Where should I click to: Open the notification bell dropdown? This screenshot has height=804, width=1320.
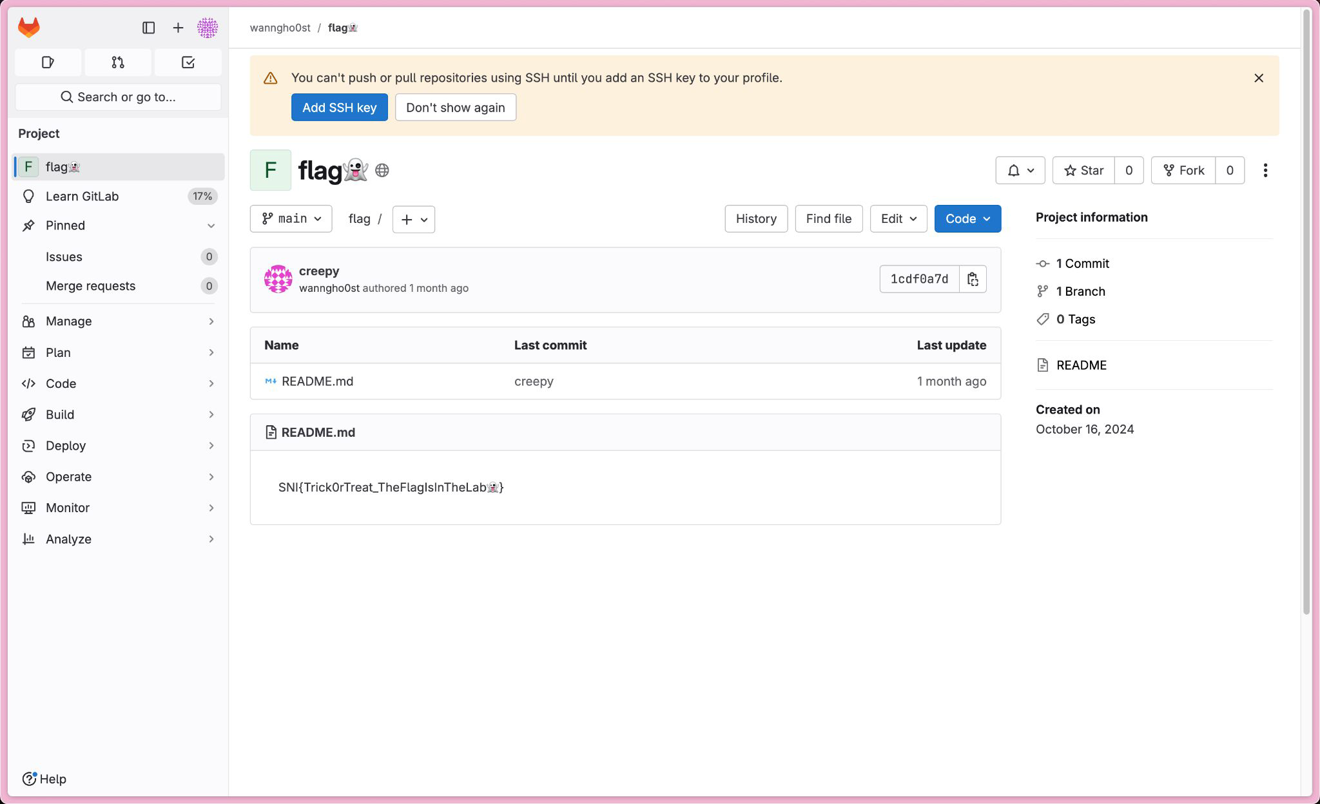1020,170
